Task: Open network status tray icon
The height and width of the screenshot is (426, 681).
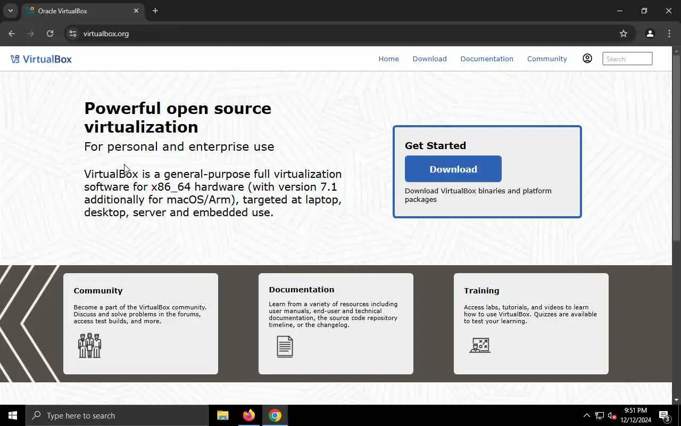Action: click(x=600, y=415)
